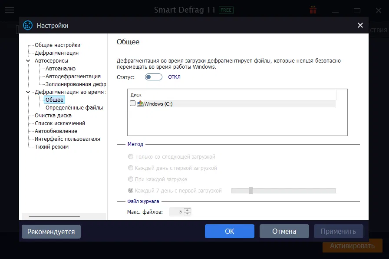Click Активировать button in main window

click(352, 246)
